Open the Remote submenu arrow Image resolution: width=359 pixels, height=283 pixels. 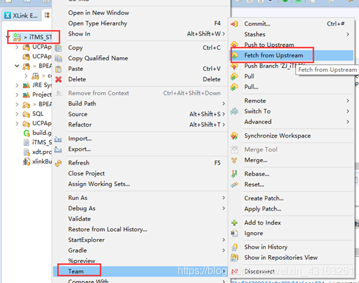coord(348,101)
